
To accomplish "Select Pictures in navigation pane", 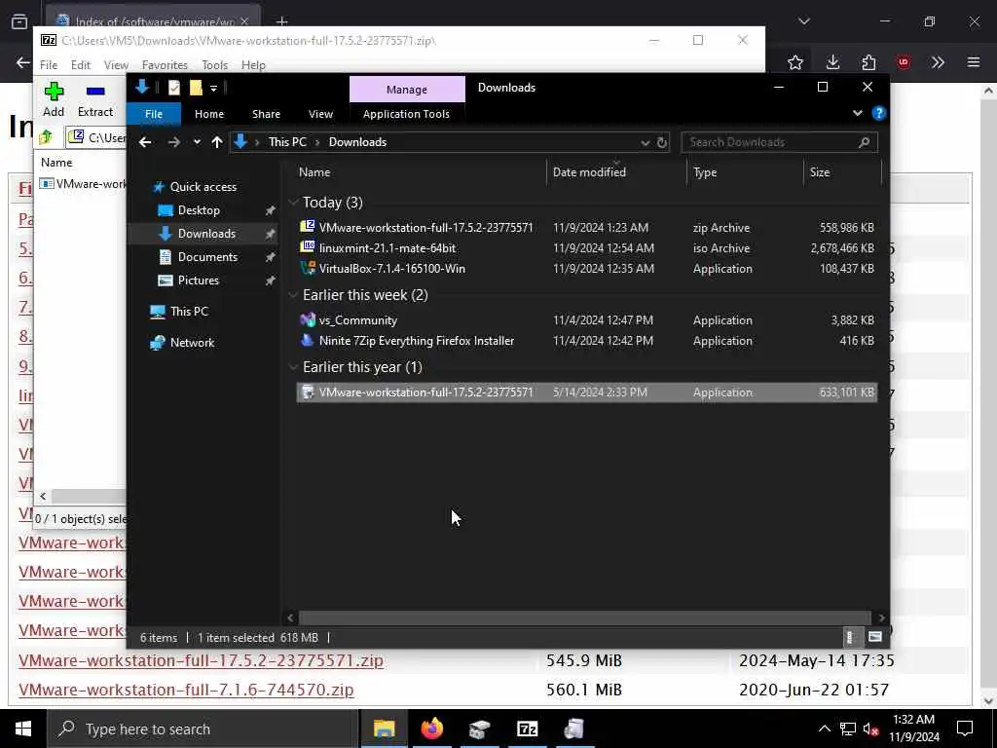I will (198, 280).
